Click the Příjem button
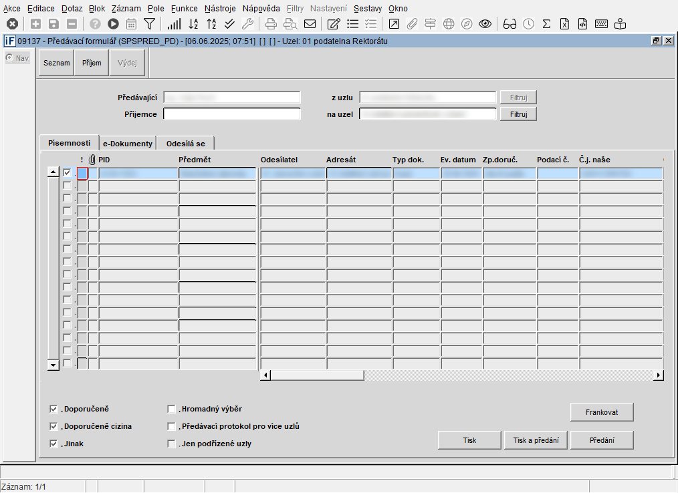Viewport: 678px width, 493px height. point(92,63)
